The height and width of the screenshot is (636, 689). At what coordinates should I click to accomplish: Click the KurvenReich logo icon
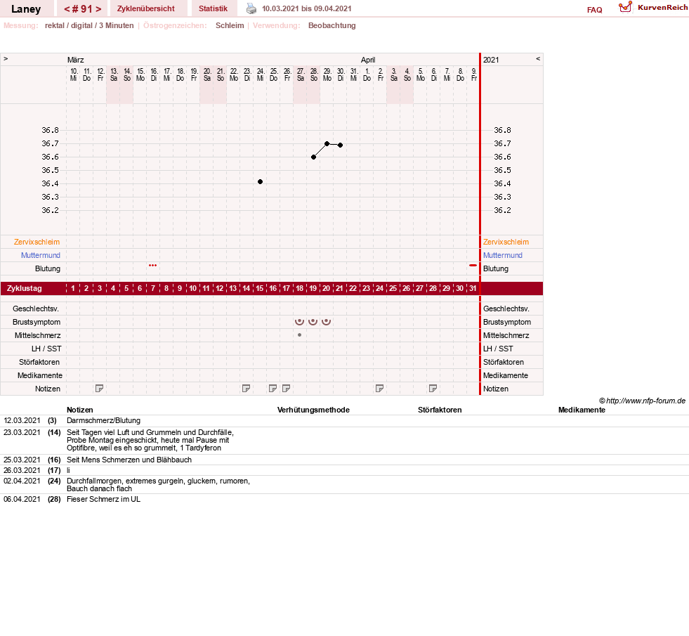(625, 7)
